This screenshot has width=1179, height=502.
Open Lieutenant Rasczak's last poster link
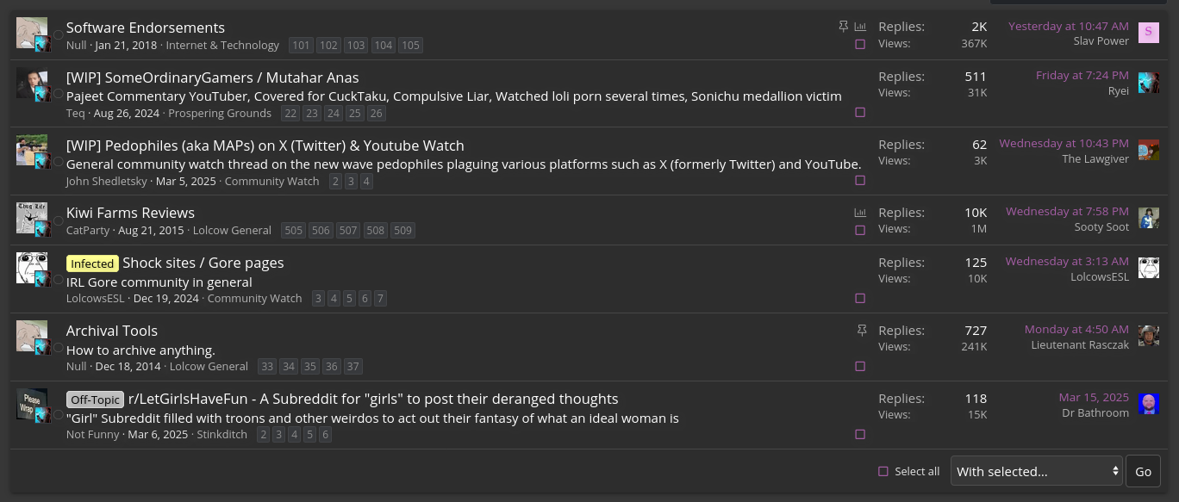pyautogui.click(x=1080, y=344)
